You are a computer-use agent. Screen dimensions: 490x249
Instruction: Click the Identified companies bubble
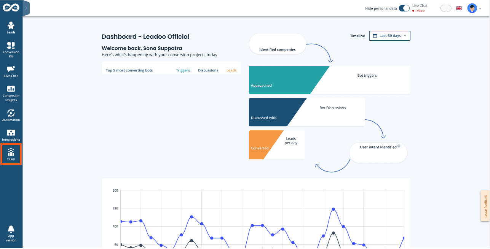point(277,44)
